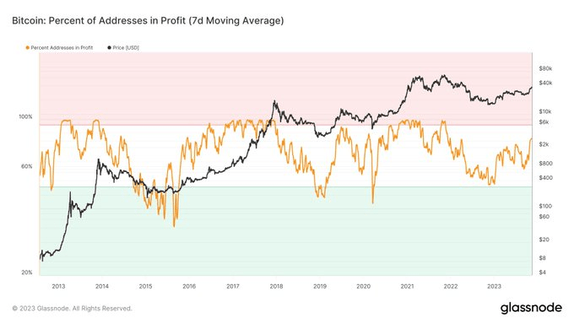This screenshot has width=574, height=323.
Task: Select the 2021 x-axis label
Action: [x=407, y=286]
